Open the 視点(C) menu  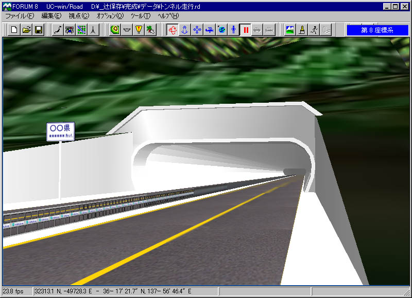click(x=78, y=16)
